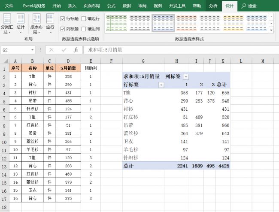Switch to the 插入 insert tab
The height and width of the screenshot is (212, 279).
[72, 6]
